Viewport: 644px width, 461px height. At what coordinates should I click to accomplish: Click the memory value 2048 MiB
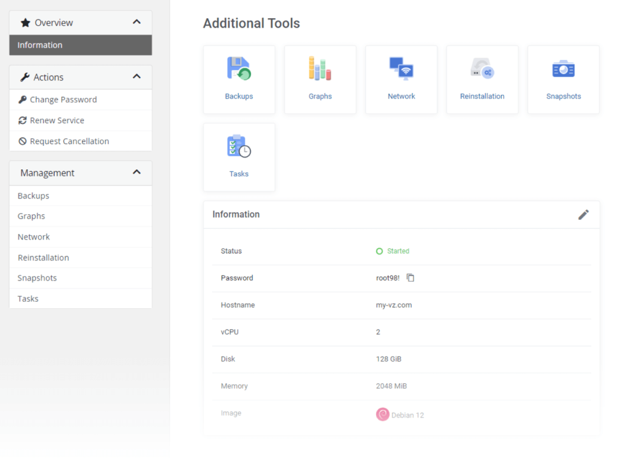[x=391, y=386]
